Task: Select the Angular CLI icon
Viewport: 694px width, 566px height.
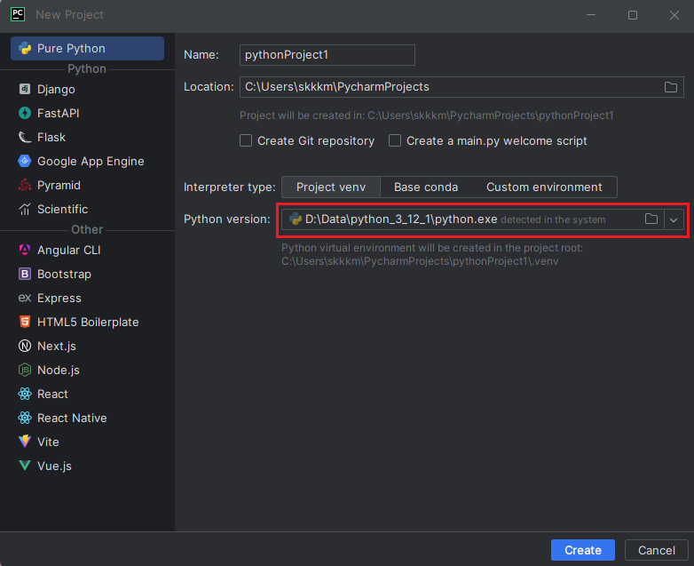Action: click(x=25, y=250)
